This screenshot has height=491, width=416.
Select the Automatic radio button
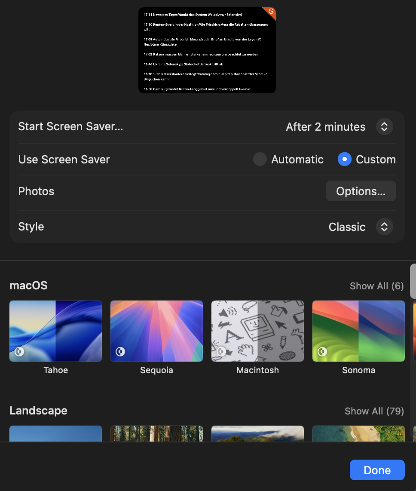pyautogui.click(x=260, y=160)
